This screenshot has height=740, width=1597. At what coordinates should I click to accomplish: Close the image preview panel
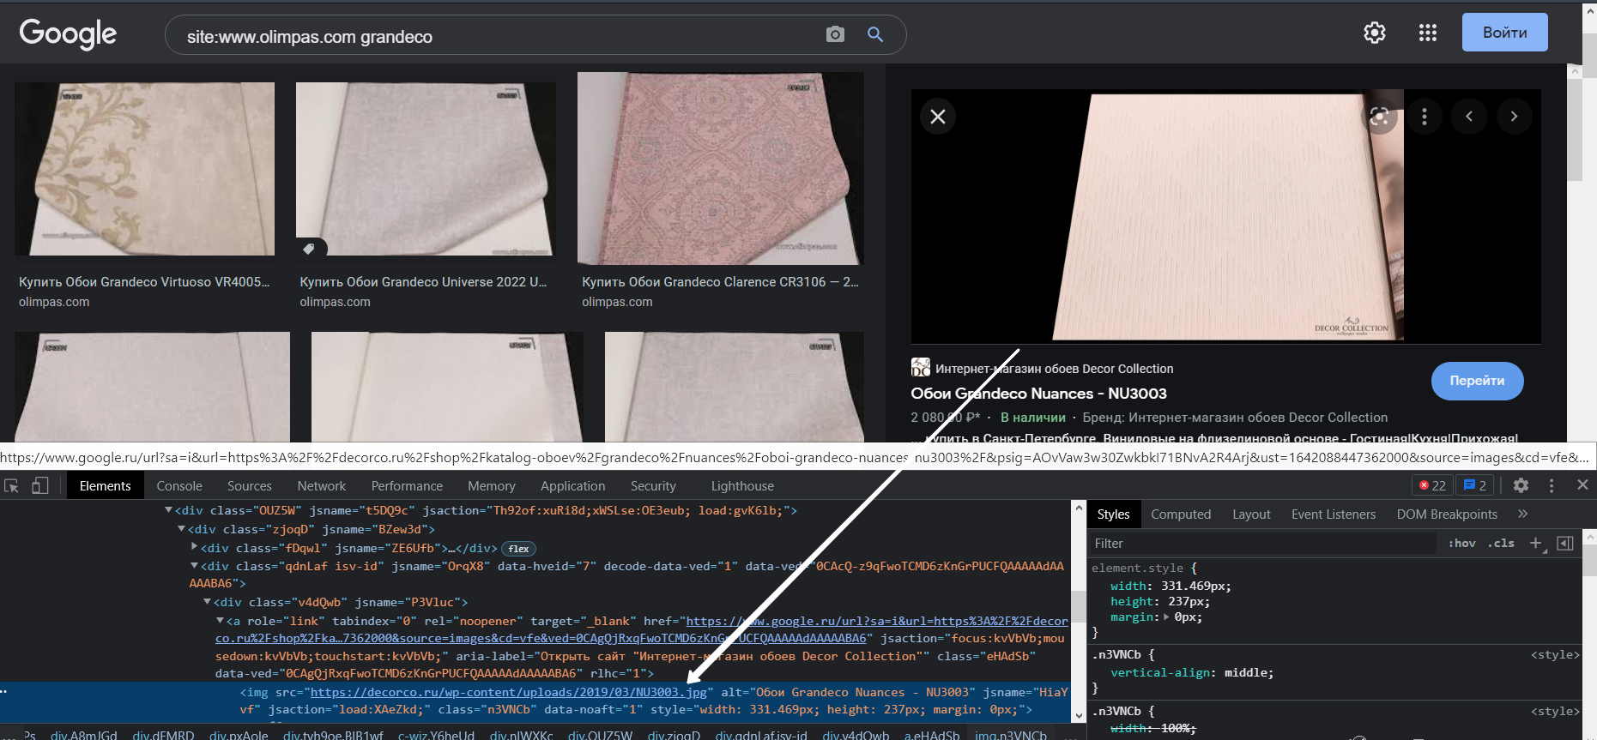(x=938, y=116)
